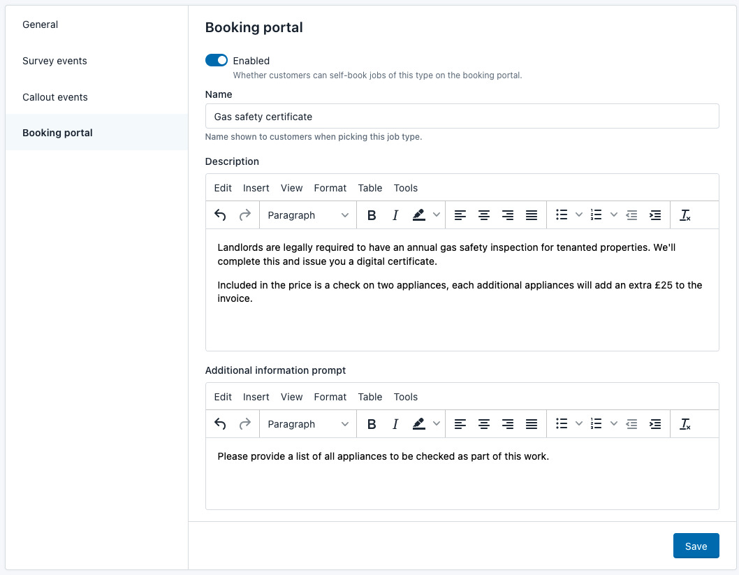The height and width of the screenshot is (575, 739).
Task: Expand numbered list options in Description editor
Action: point(614,215)
